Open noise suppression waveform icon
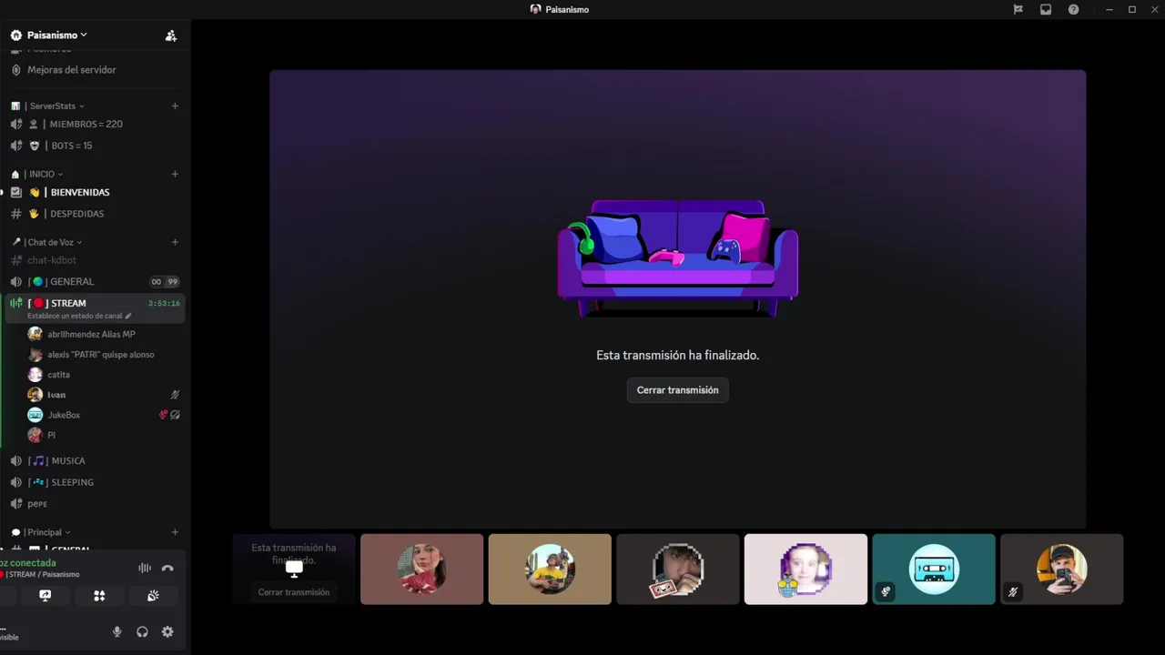The width and height of the screenshot is (1165, 655). [145, 569]
